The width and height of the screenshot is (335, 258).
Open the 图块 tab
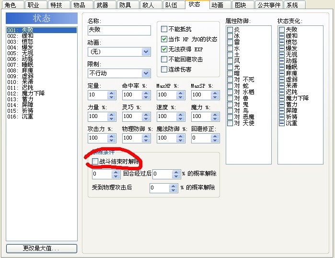point(243,5)
